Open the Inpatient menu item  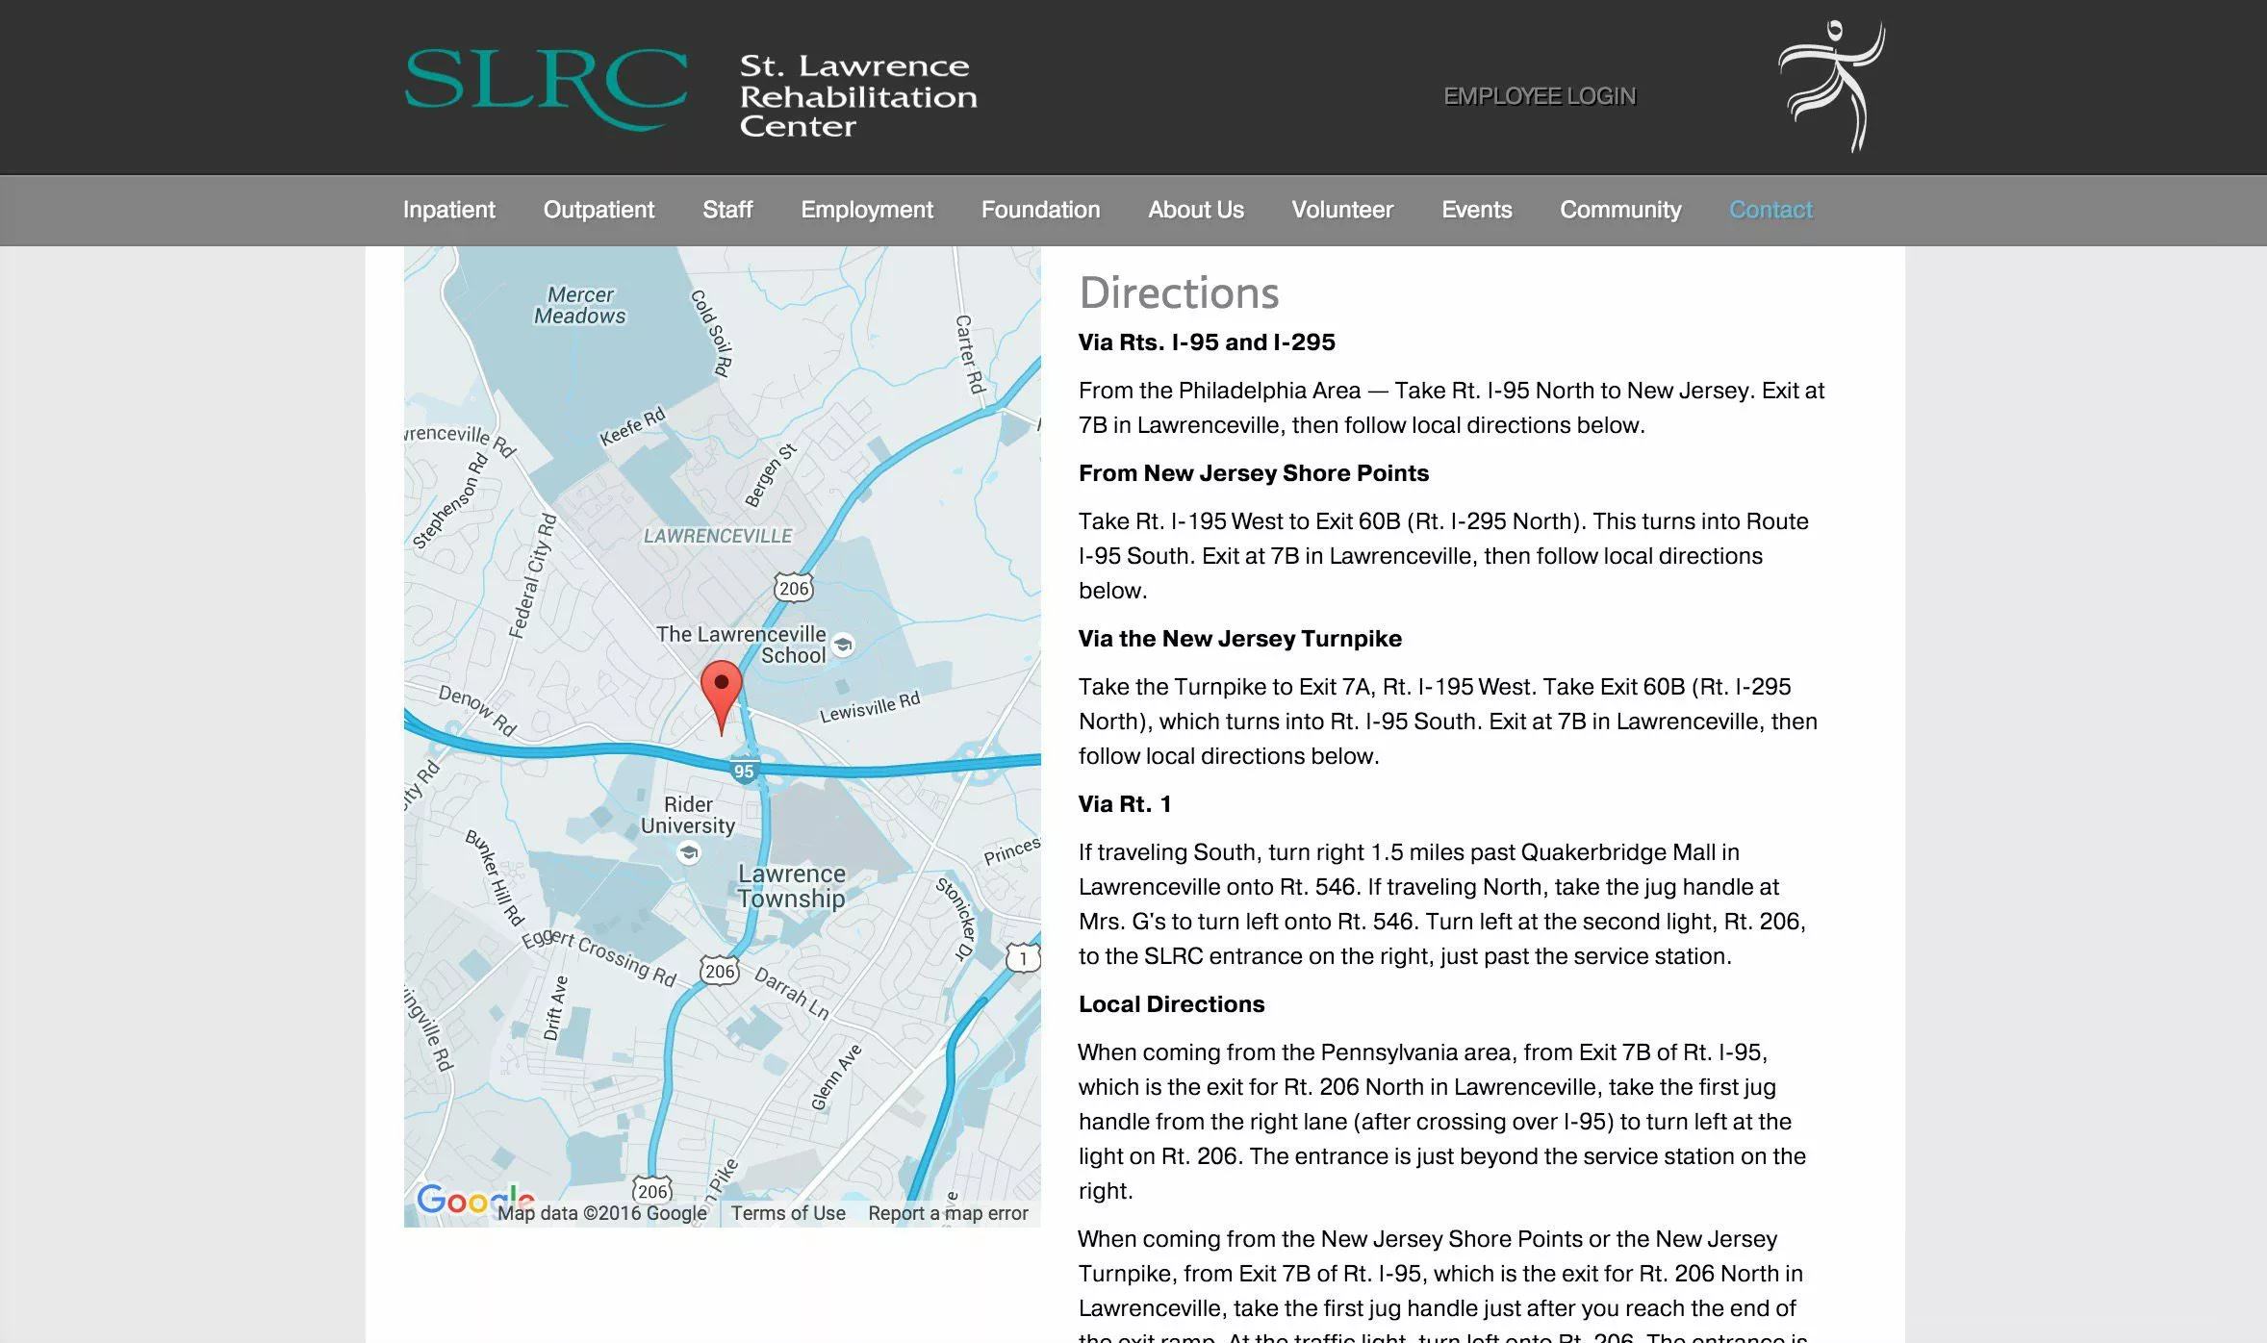[x=448, y=210]
